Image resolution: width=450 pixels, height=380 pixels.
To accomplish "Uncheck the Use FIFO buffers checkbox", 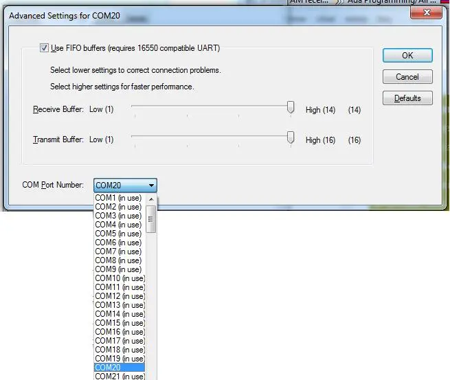I will point(45,48).
